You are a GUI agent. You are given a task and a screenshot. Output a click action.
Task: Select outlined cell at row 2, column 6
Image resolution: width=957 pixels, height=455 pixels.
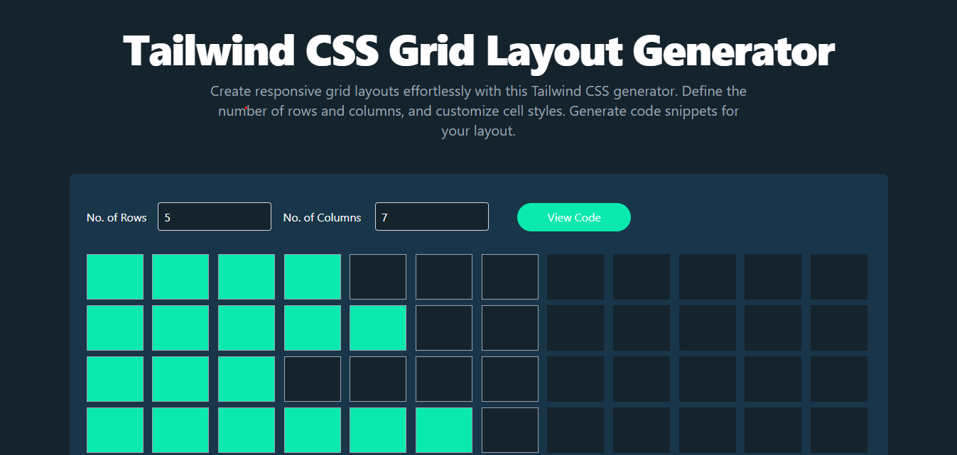point(444,328)
